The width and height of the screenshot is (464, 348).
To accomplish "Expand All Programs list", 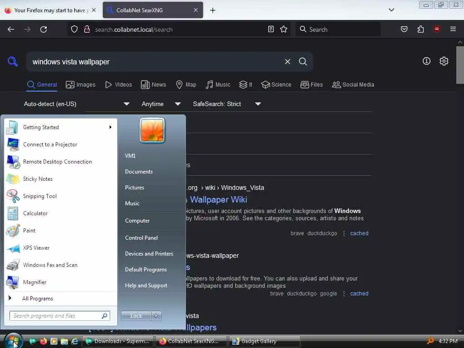I will (x=61, y=299).
